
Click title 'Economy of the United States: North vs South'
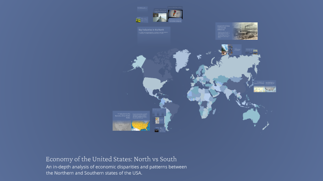click(x=111, y=159)
